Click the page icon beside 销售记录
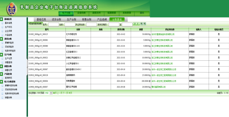Image resolution: width=229 pixels, height=117 pixels. pyautogui.click(x=2, y=70)
